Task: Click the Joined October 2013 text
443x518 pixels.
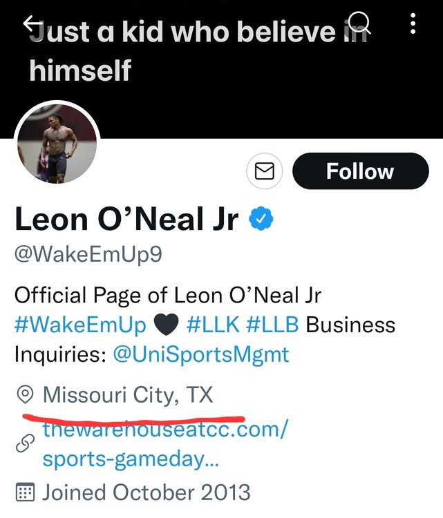Action: (147, 492)
